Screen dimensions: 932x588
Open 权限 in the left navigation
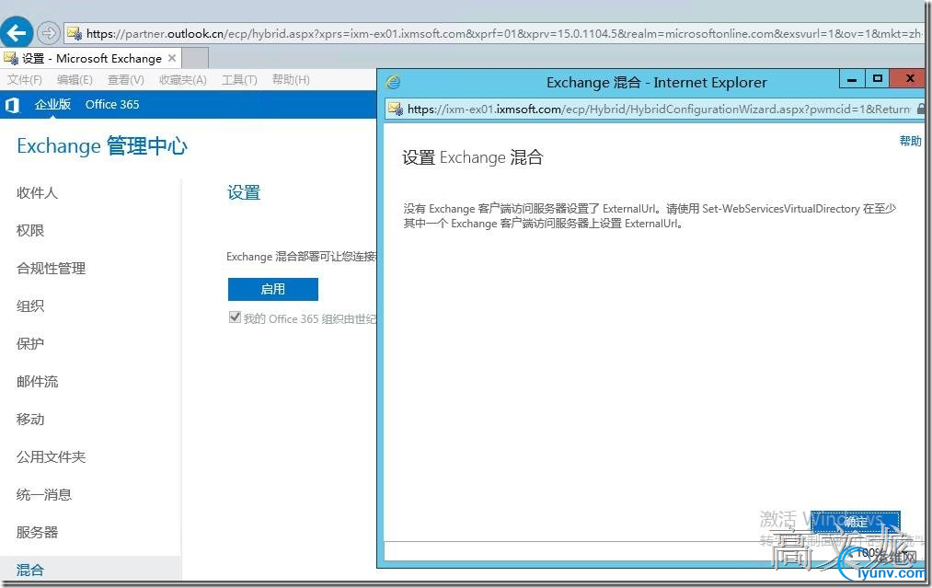30,231
